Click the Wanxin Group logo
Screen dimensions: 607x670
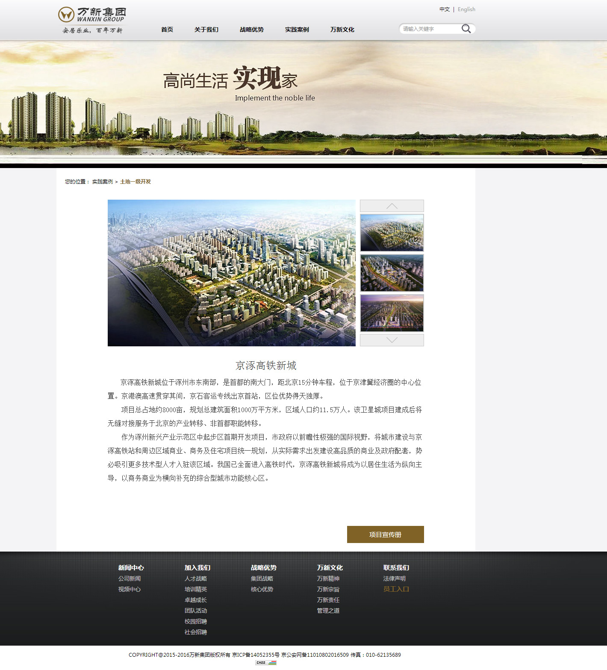click(92, 20)
